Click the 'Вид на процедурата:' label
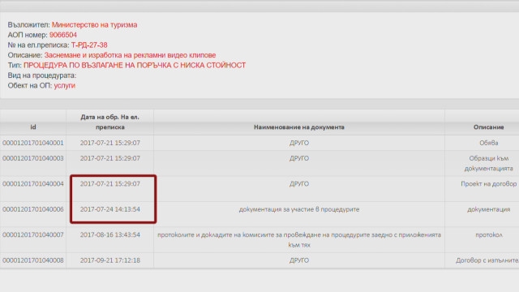The image size is (519, 292). point(42,75)
